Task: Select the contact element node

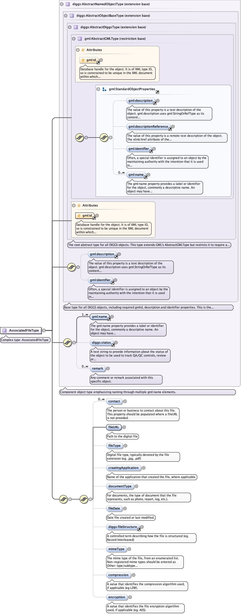Action: point(114,401)
